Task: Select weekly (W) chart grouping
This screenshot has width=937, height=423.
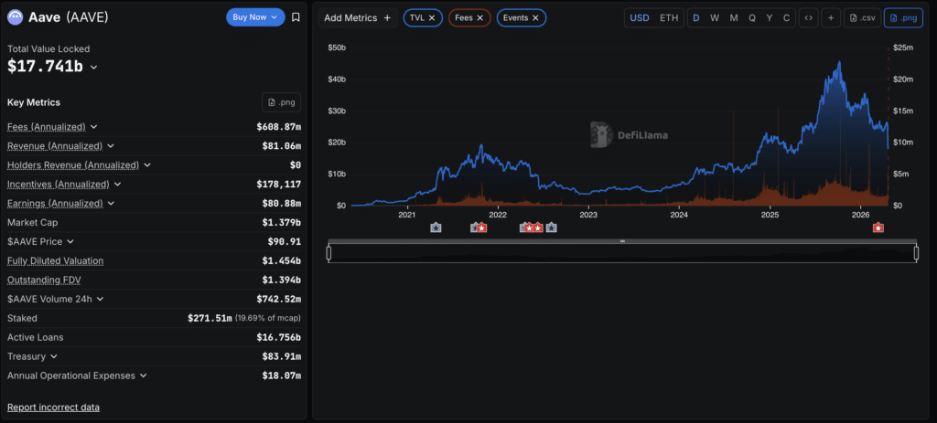Action: click(x=715, y=18)
